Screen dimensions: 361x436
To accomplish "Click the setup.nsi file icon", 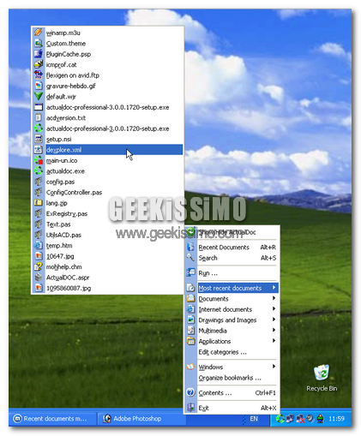I will tap(39, 139).
